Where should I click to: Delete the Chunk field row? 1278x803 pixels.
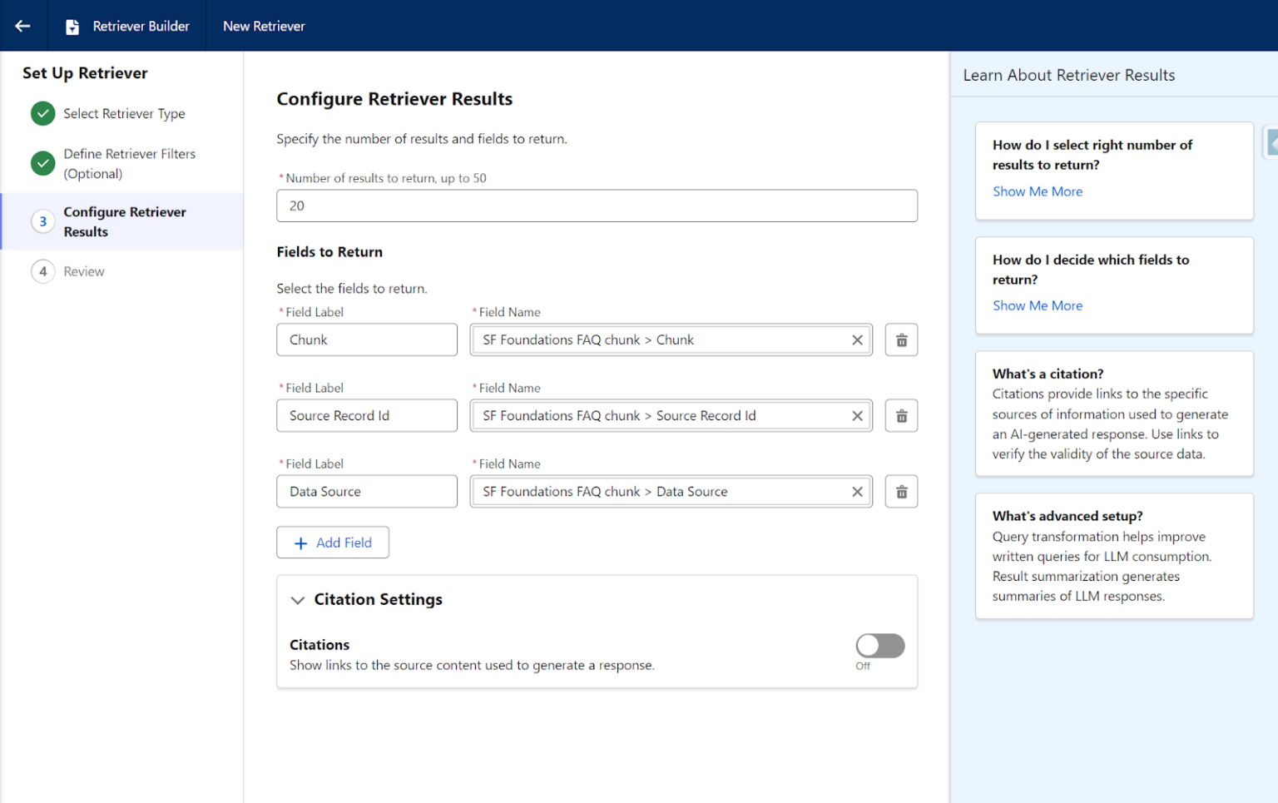pos(901,340)
